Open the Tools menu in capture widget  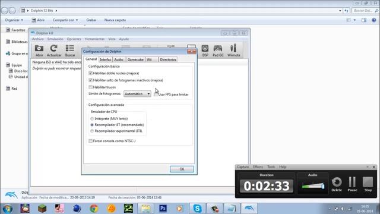pos(271,167)
